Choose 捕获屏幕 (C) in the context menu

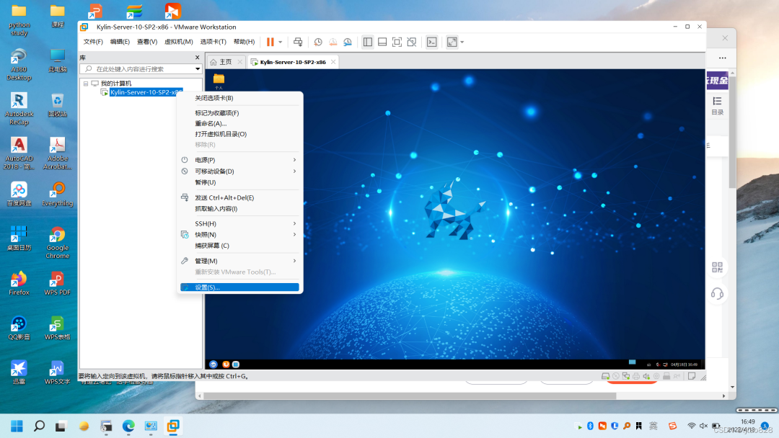[x=239, y=246]
